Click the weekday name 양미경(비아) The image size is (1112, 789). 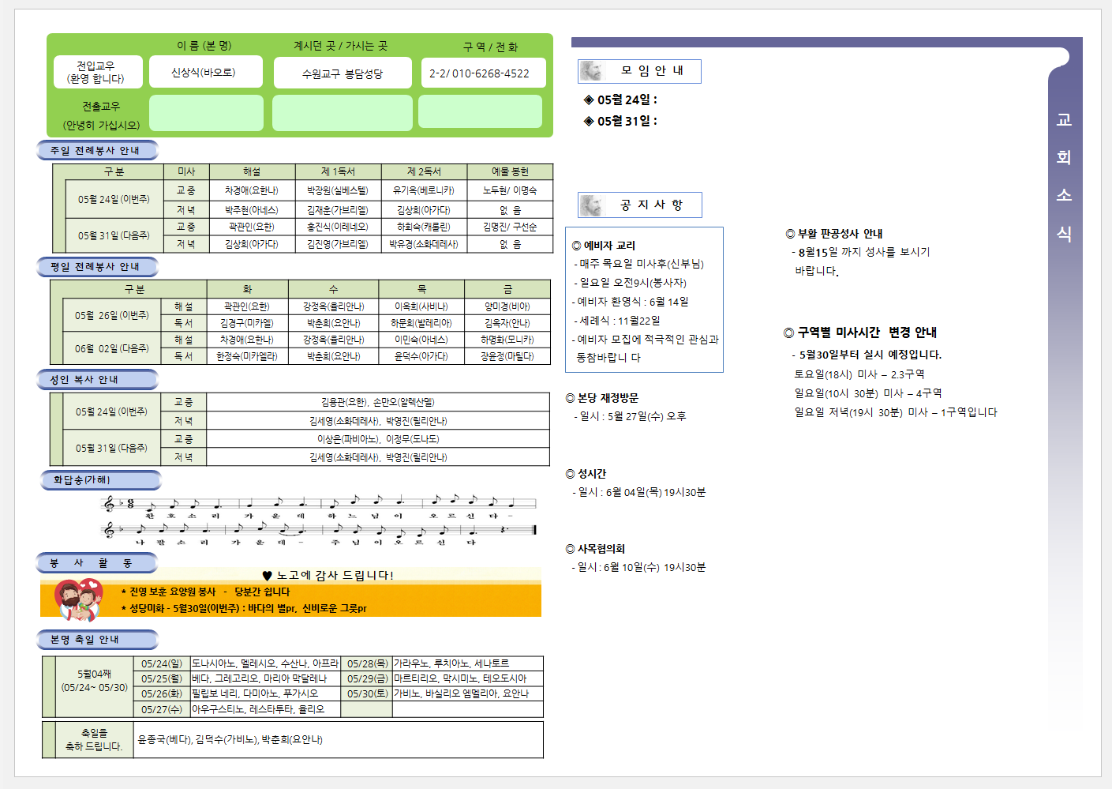(507, 306)
